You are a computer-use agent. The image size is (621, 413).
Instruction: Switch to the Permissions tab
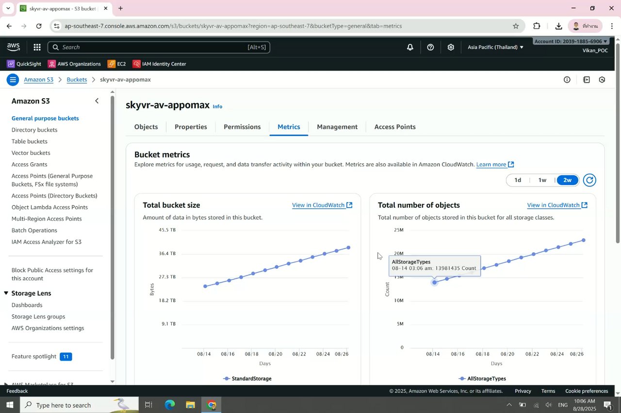242,127
